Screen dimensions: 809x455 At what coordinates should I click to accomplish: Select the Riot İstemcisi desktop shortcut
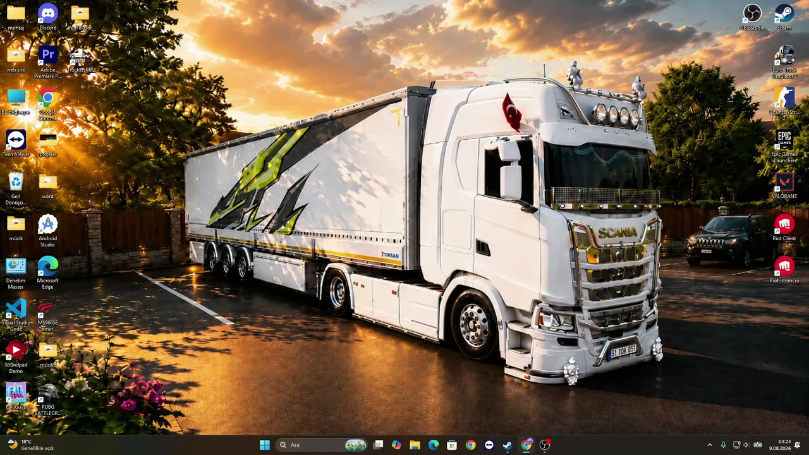784,270
